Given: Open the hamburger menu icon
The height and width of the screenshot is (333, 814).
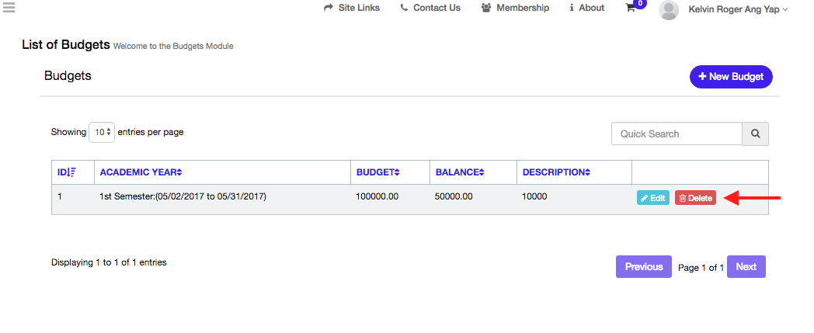Looking at the screenshot, I should click(9, 8).
